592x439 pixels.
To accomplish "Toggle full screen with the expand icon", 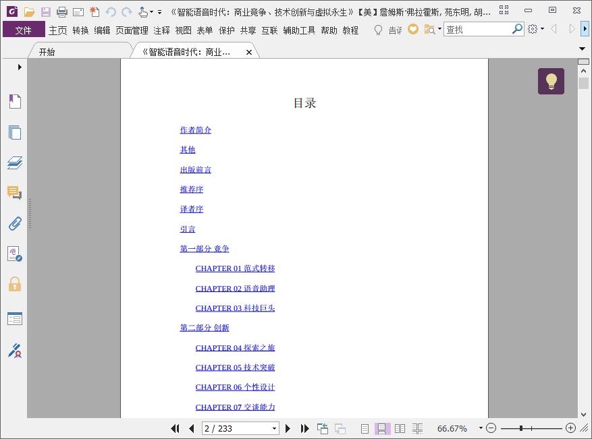I will [504, 10].
